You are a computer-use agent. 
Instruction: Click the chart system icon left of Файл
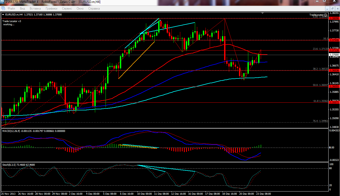click(x=3, y=9)
